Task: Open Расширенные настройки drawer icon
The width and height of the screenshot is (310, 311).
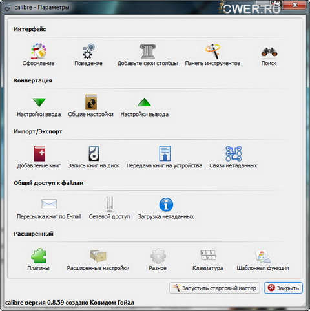Action: pos(98,256)
